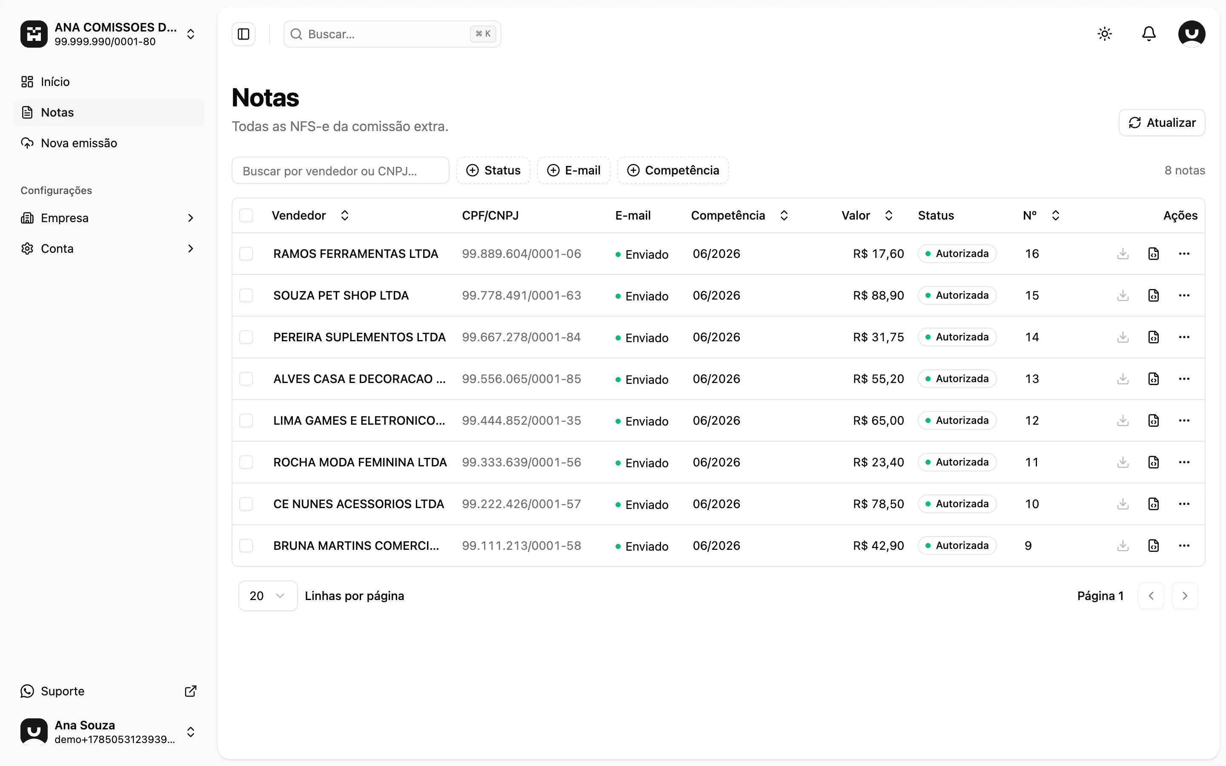The height and width of the screenshot is (766, 1226).
Task: Open more actions for ROCHA MODA FEMININA LTDA
Action: [x=1184, y=462]
